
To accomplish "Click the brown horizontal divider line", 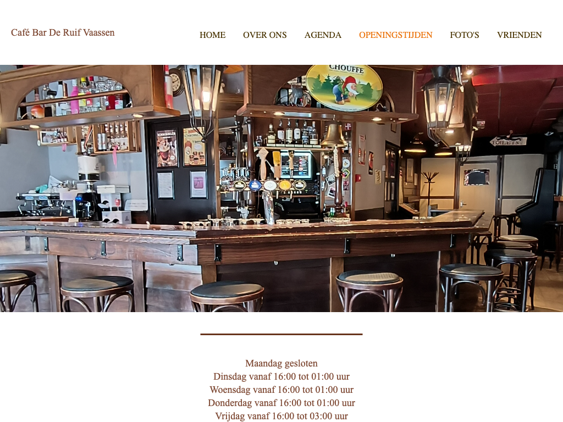I will [x=281, y=334].
